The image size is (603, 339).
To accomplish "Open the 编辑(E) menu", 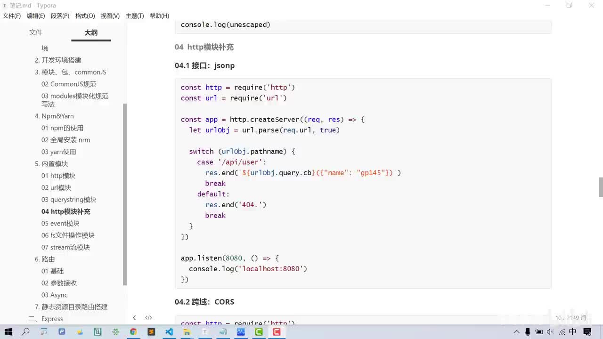I will point(36,16).
